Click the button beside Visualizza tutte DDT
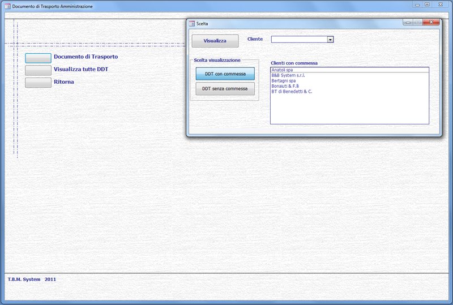The image size is (453, 305). [38, 70]
